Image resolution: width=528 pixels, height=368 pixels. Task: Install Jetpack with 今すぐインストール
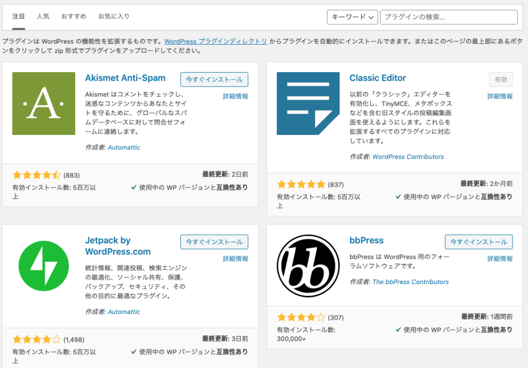214,242
